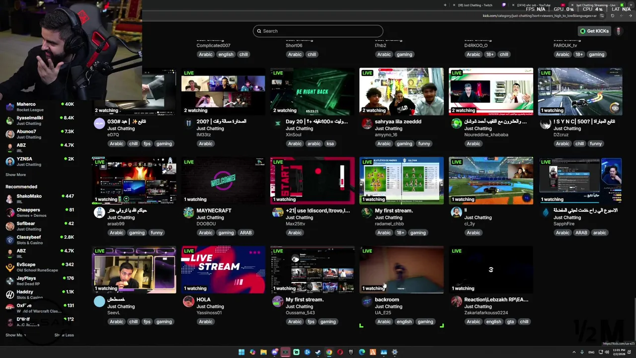636x358 pixels.
Task: Open Steam from the taskbar
Action: tap(318, 352)
